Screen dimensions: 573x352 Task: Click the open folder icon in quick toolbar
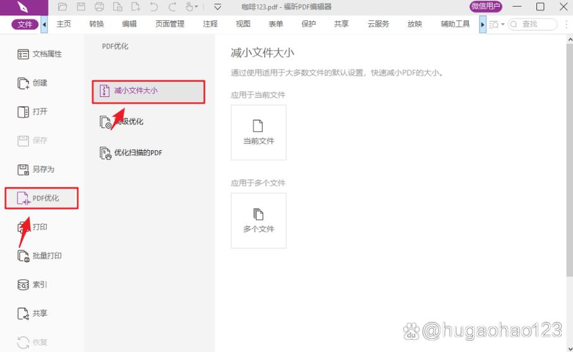click(63, 6)
